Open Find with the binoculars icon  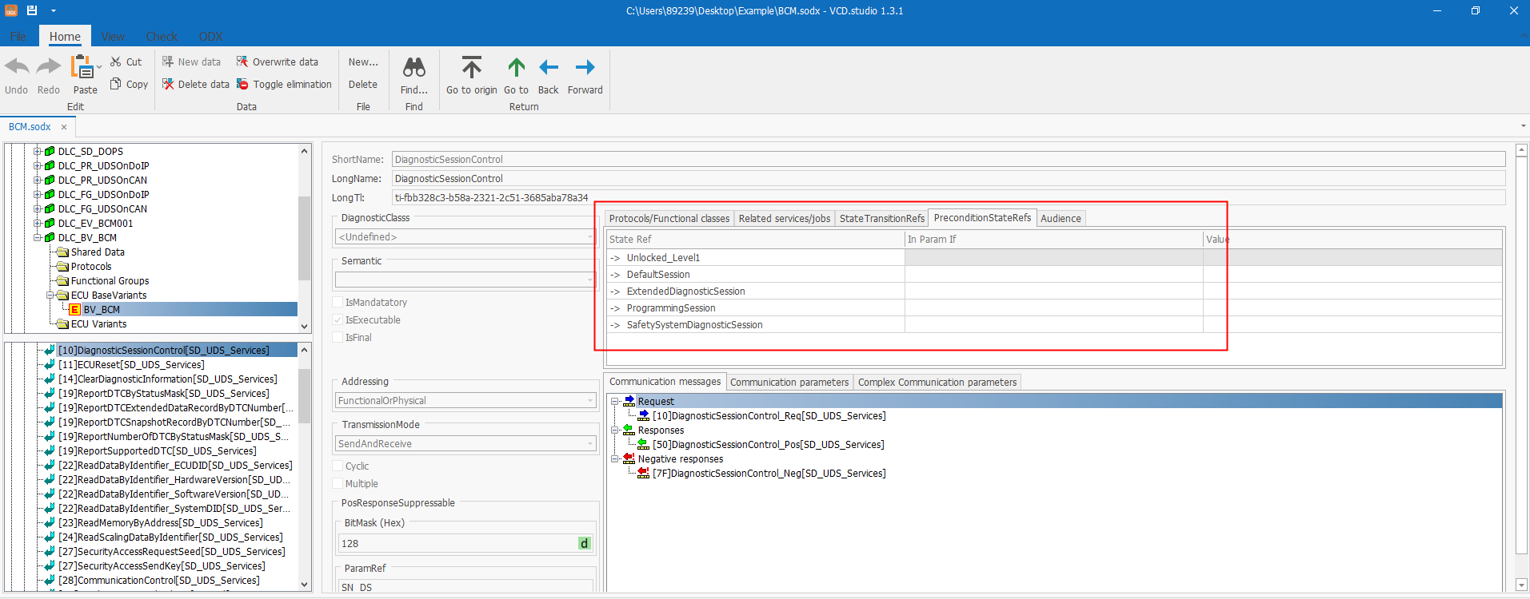coord(414,67)
